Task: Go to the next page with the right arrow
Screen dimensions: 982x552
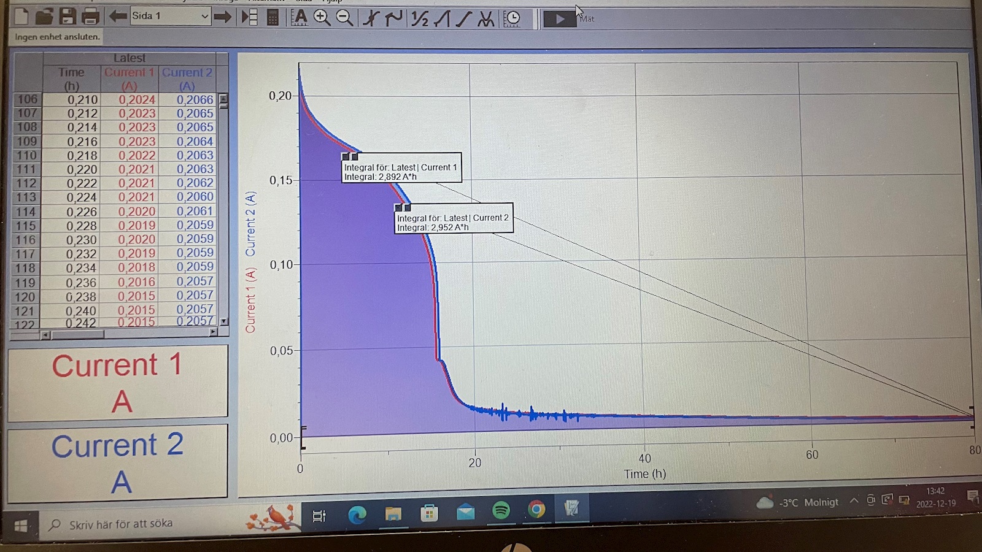Action: (x=223, y=17)
